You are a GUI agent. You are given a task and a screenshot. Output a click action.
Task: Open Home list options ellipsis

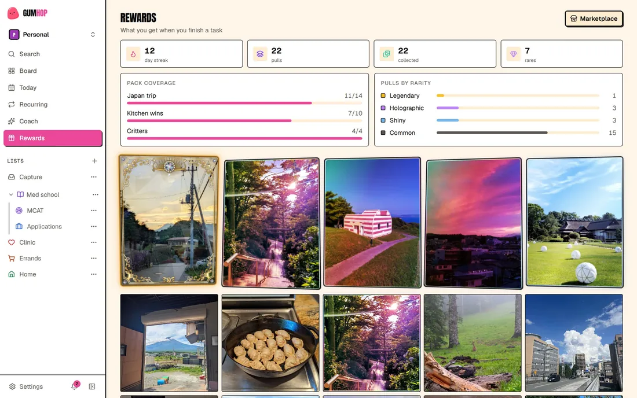point(94,274)
